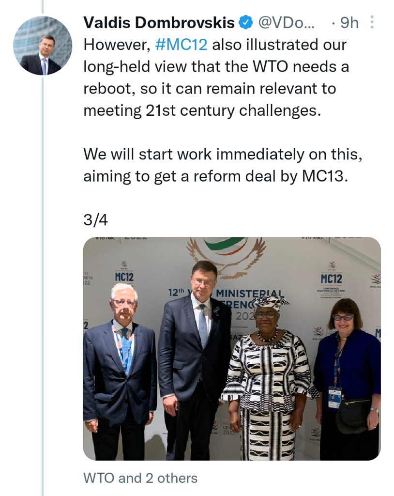This screenshot has width=394, height=496.
Task: Open the tweet's three-dot more options menu
Action: point(372,22)
